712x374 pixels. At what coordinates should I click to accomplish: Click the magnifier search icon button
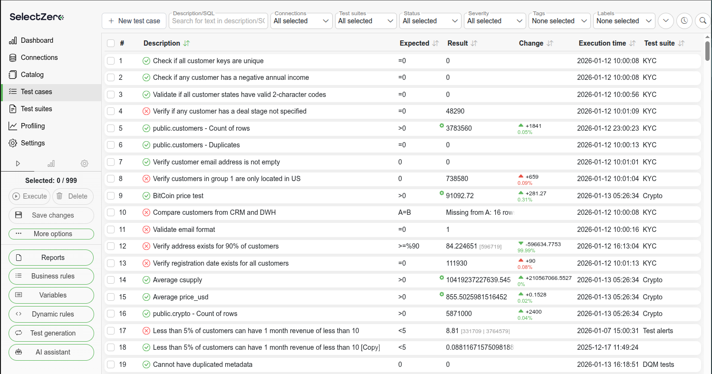pos(702,21)
